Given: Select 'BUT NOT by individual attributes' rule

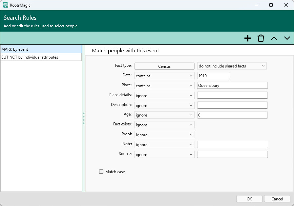Looking at the screenshot, I should coord(41,57).
